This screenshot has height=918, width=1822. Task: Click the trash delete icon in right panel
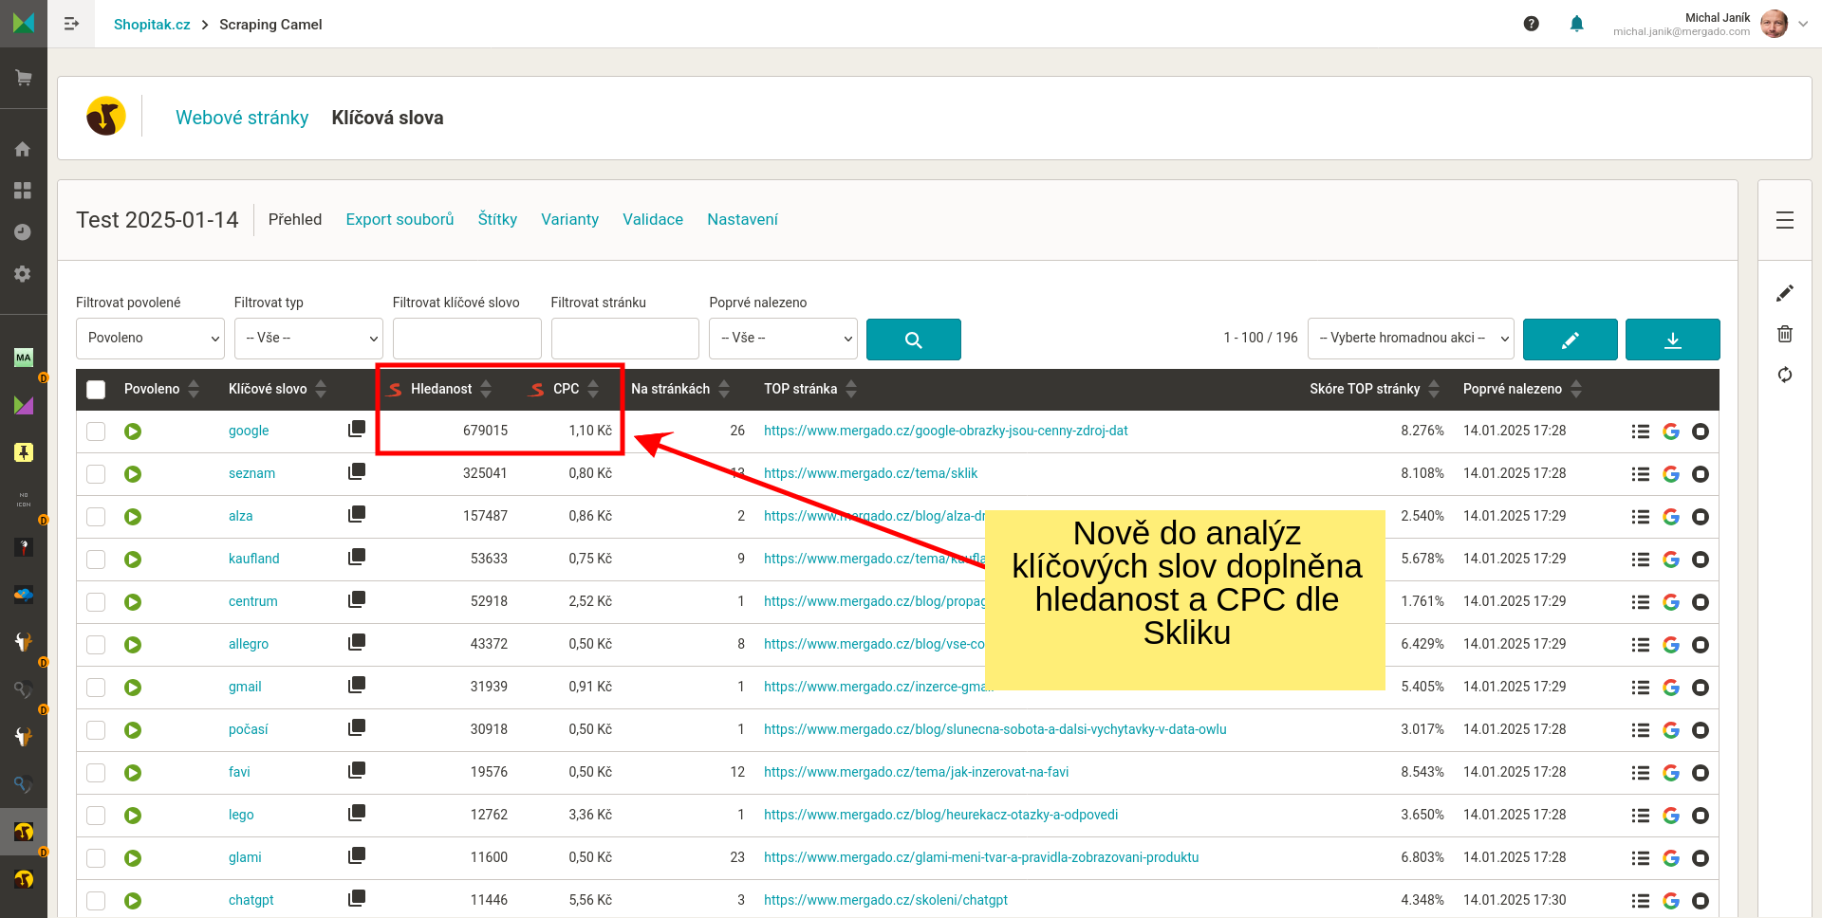pos(1784,334)
